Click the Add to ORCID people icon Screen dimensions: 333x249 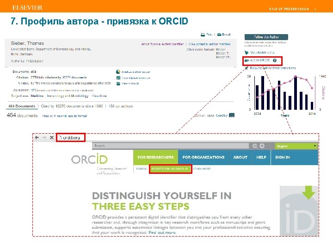click(x=247, y=60)
